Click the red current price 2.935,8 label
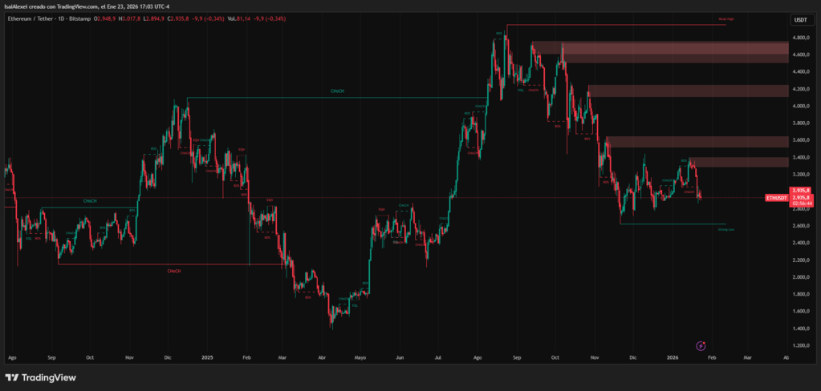This screenshot has height=391, width=821. [800, 190]
